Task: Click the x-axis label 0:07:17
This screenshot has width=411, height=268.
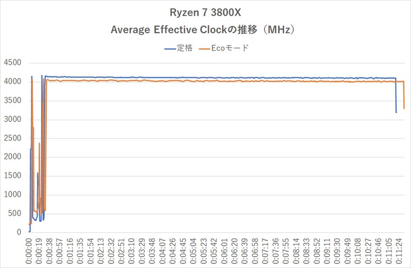Action: point(265,251)
